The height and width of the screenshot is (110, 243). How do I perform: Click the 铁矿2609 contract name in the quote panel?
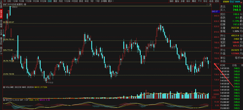point(235,2)
